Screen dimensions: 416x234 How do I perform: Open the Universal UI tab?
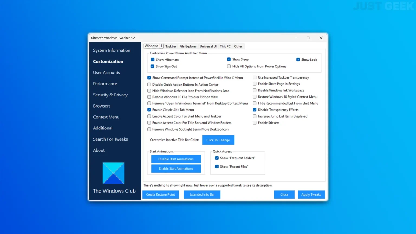[208, 46]
